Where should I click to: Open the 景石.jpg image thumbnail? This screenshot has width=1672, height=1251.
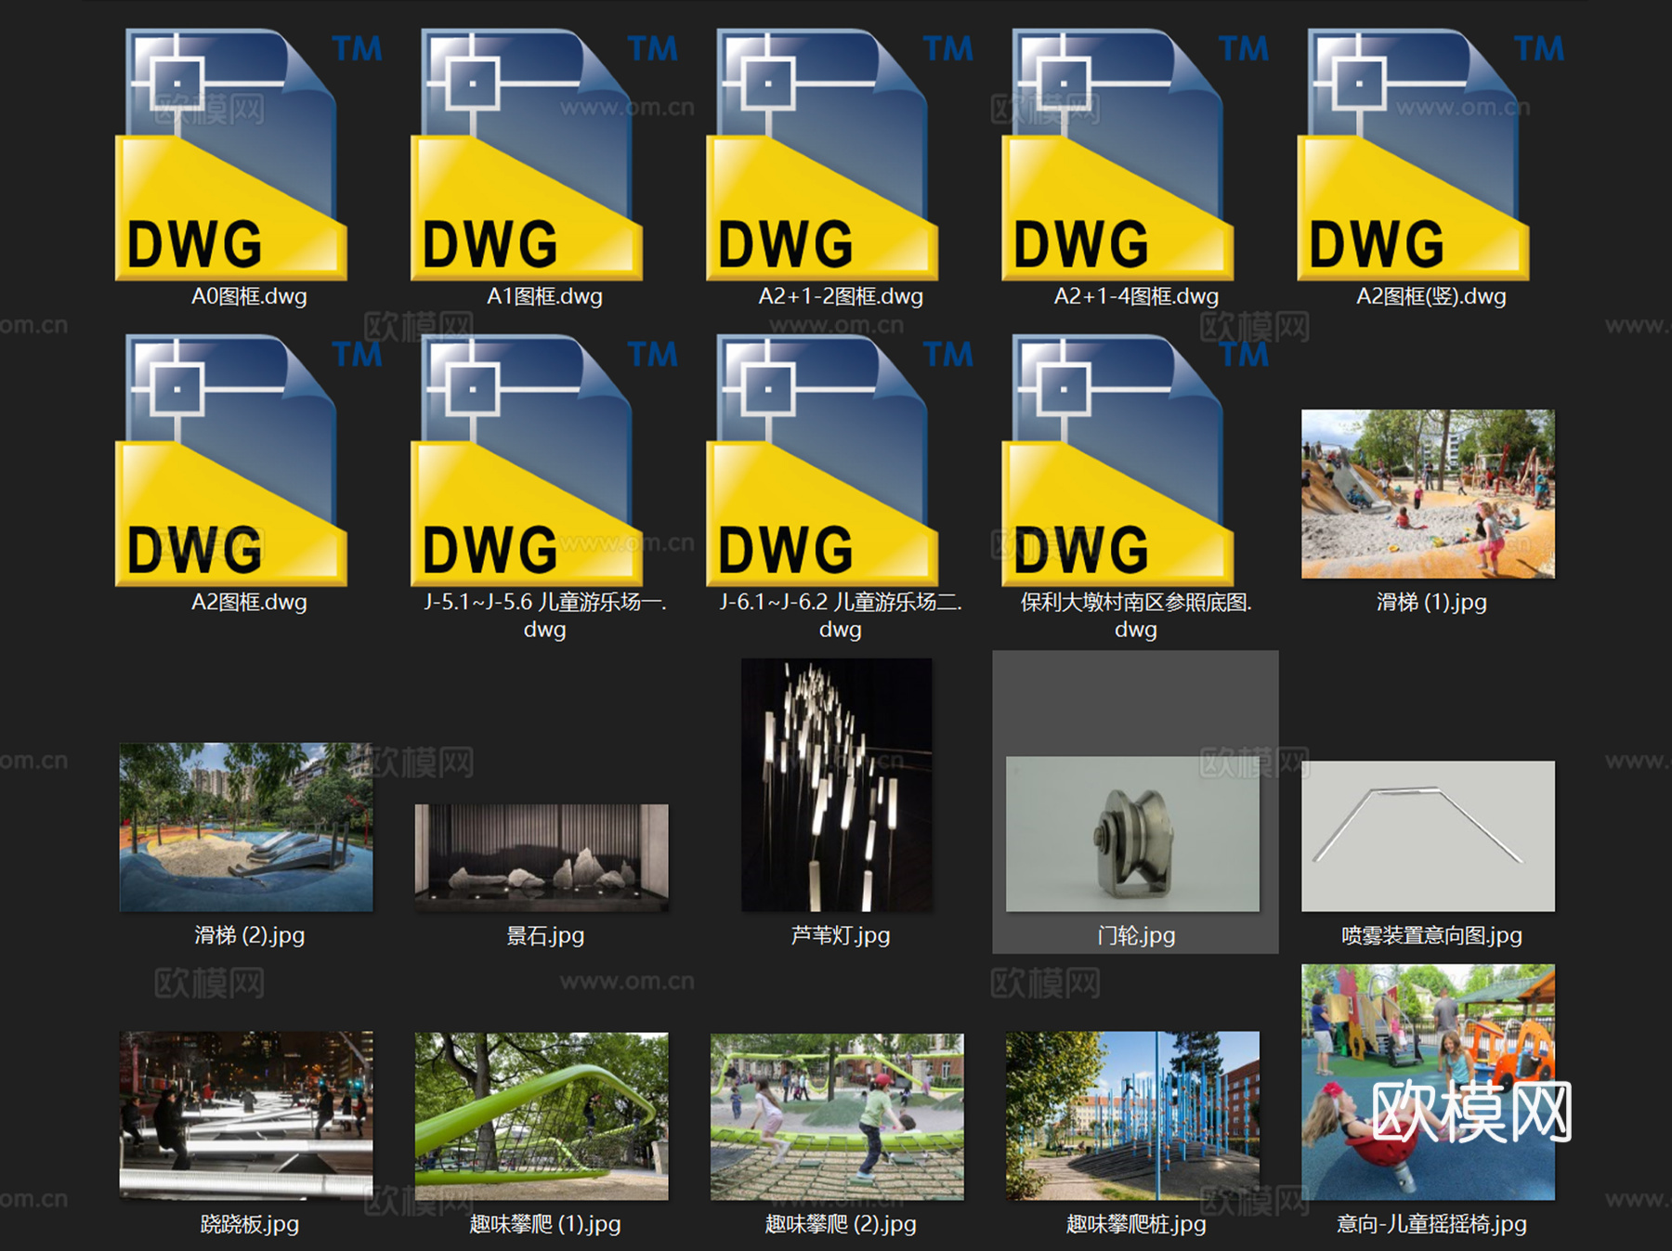tap(542, 858)
